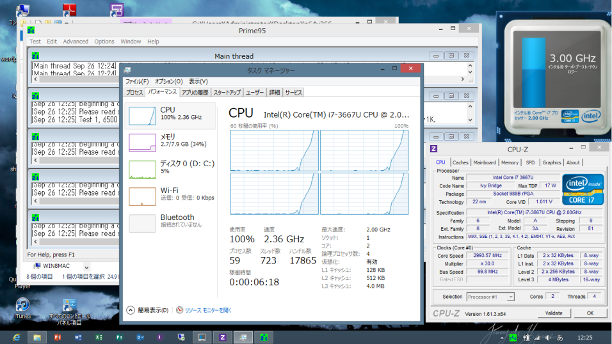612x344 pixels.
Task: Open Internet Explorer from the taskbar
Action: pos(17,338)
